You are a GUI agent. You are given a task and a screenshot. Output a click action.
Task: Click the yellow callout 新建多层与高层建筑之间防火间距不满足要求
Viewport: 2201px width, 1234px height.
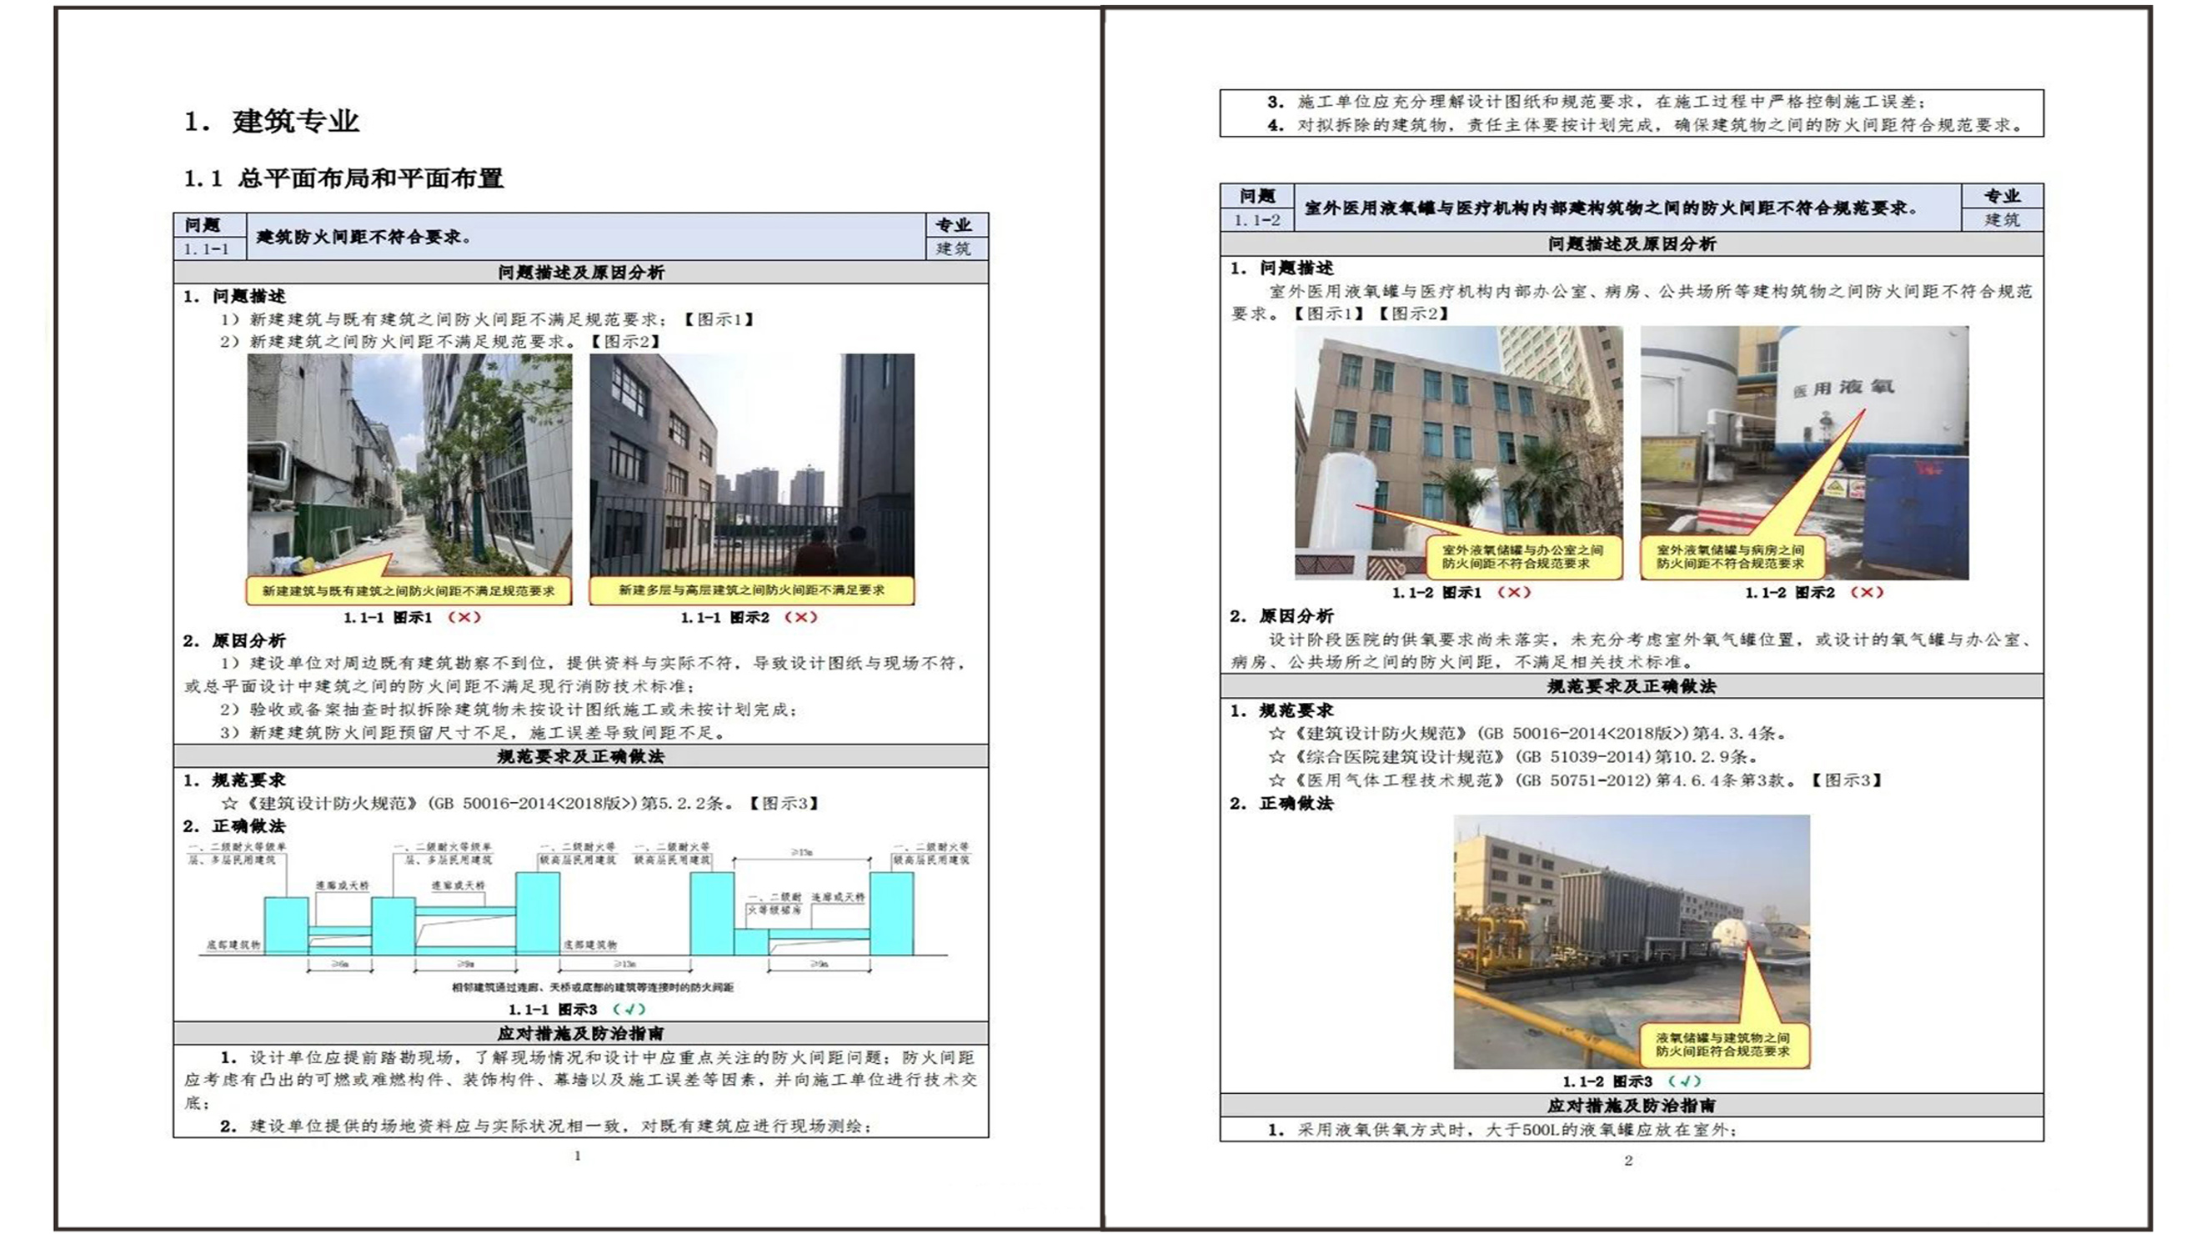[x=751, y=590]
